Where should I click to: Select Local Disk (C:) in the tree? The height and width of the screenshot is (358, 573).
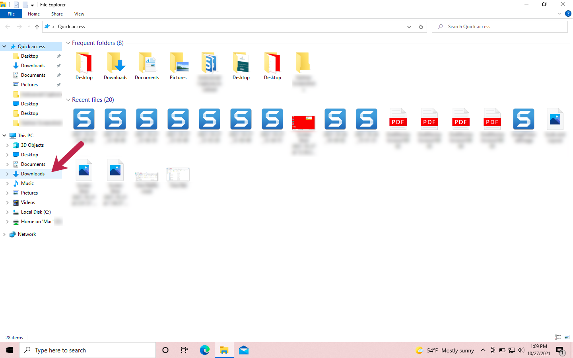tap(36, 212)
